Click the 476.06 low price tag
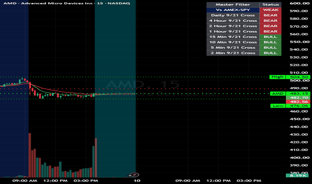 click(298, 106)
